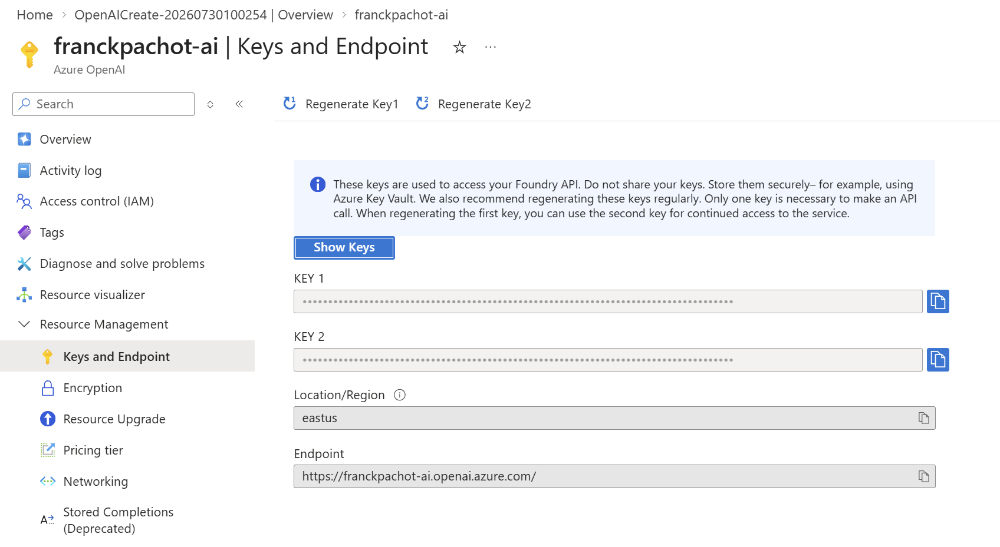
Task: Toggle expand/collapse all menu groups icon
Action: point(210,104)
